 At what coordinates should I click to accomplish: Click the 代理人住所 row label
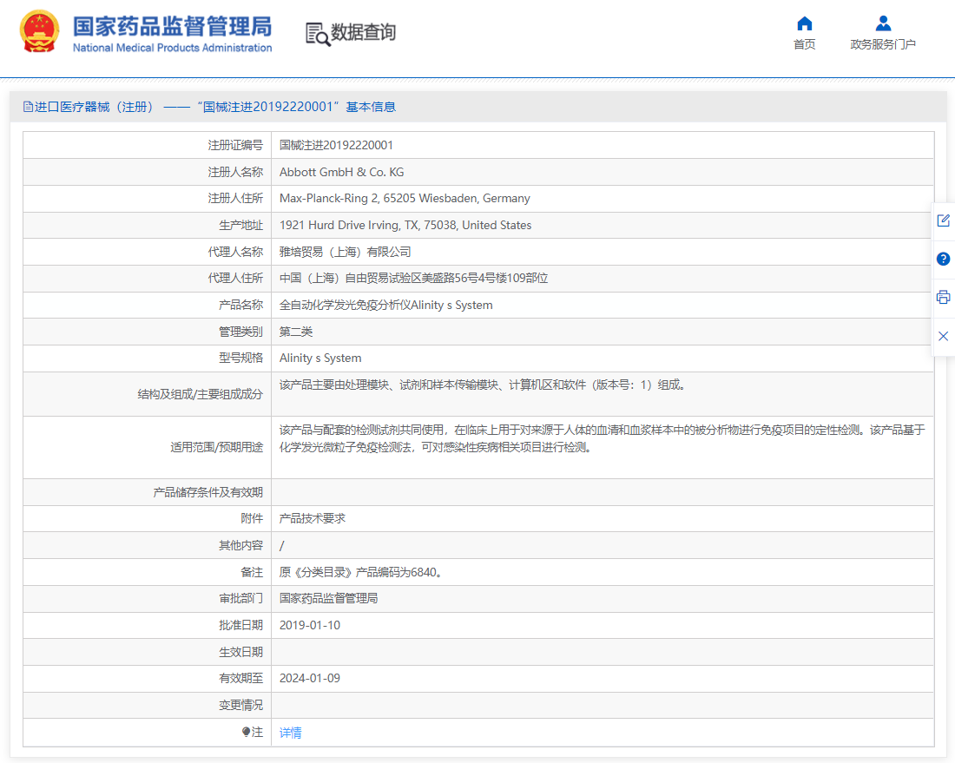pos(235,279)
